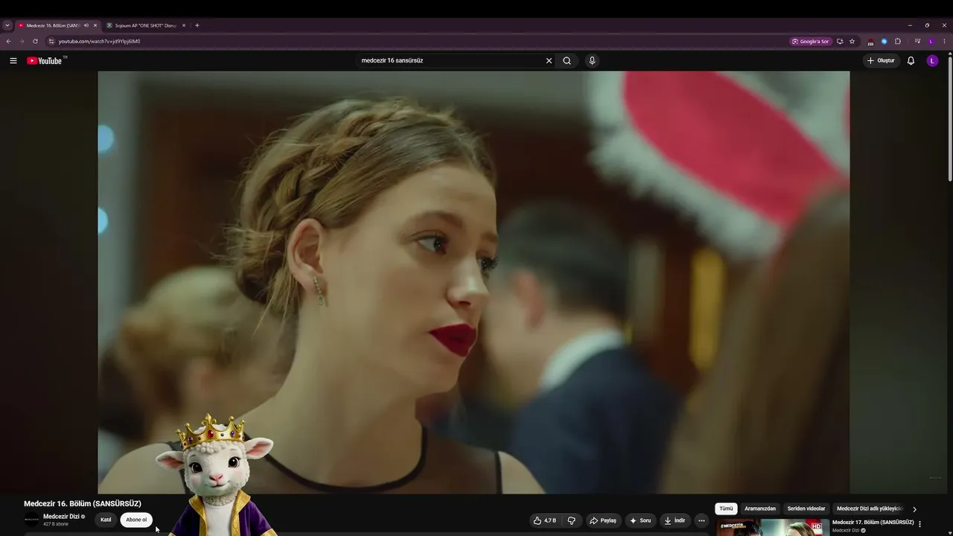Open Chrome three-dot menu
Screen dimensions: 953x536
945,42
